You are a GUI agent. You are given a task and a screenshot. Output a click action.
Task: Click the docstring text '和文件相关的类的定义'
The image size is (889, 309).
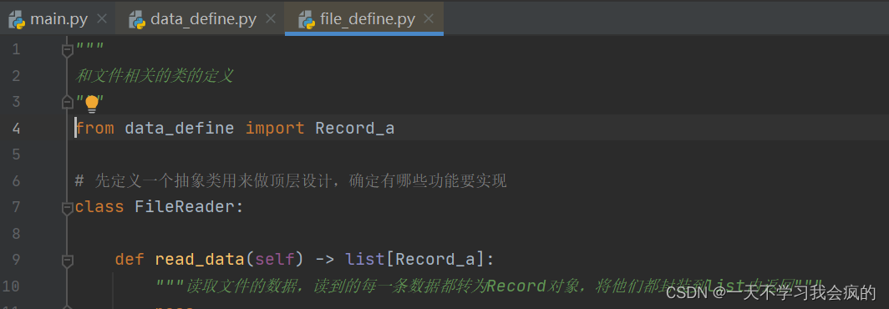[x=155, y=76]
